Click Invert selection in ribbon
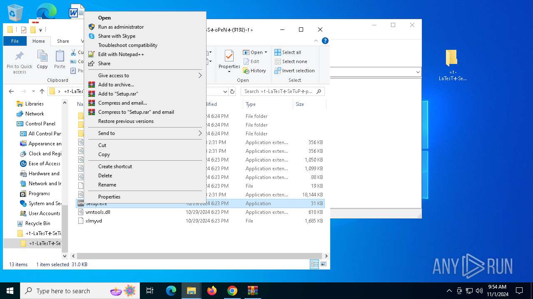 point(295,71)
